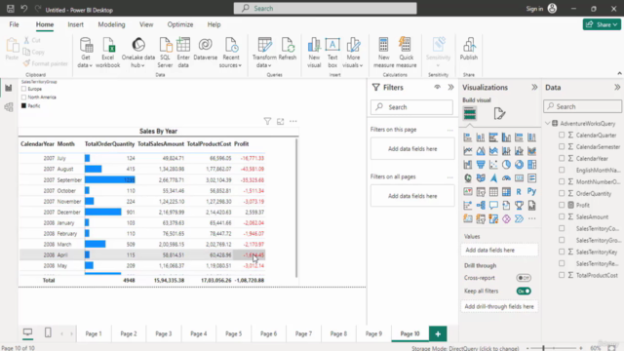Check the CalendarQuarter field

click(562, 135)
